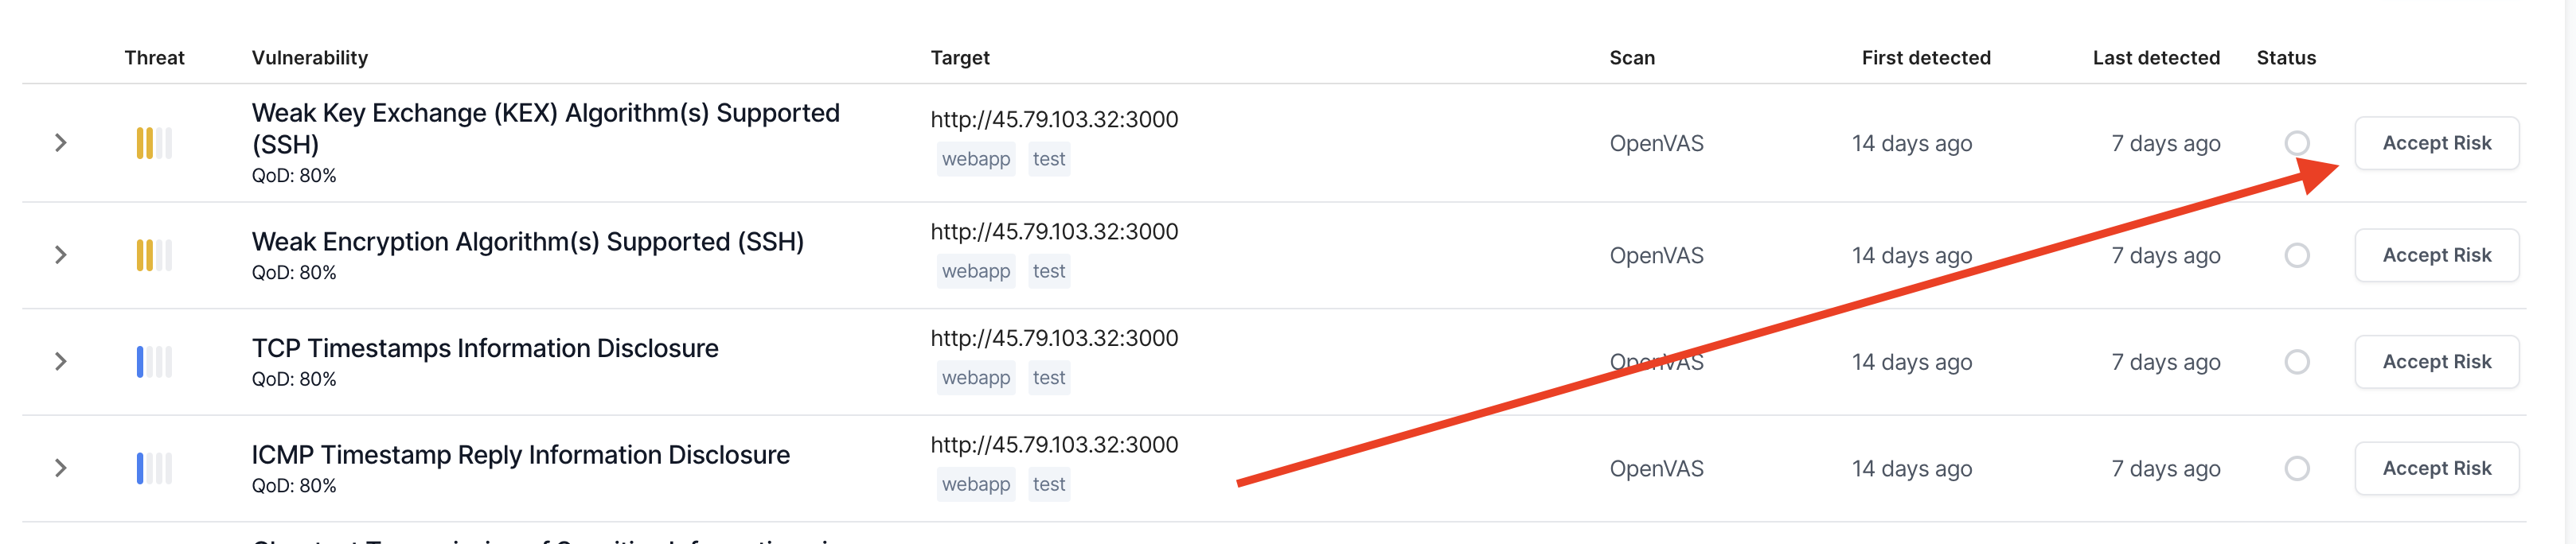Accept Risk for TCP Timestamps vulnerability
The width and height of the screenshot is (2576, 544).
[x=2436, y=362]
